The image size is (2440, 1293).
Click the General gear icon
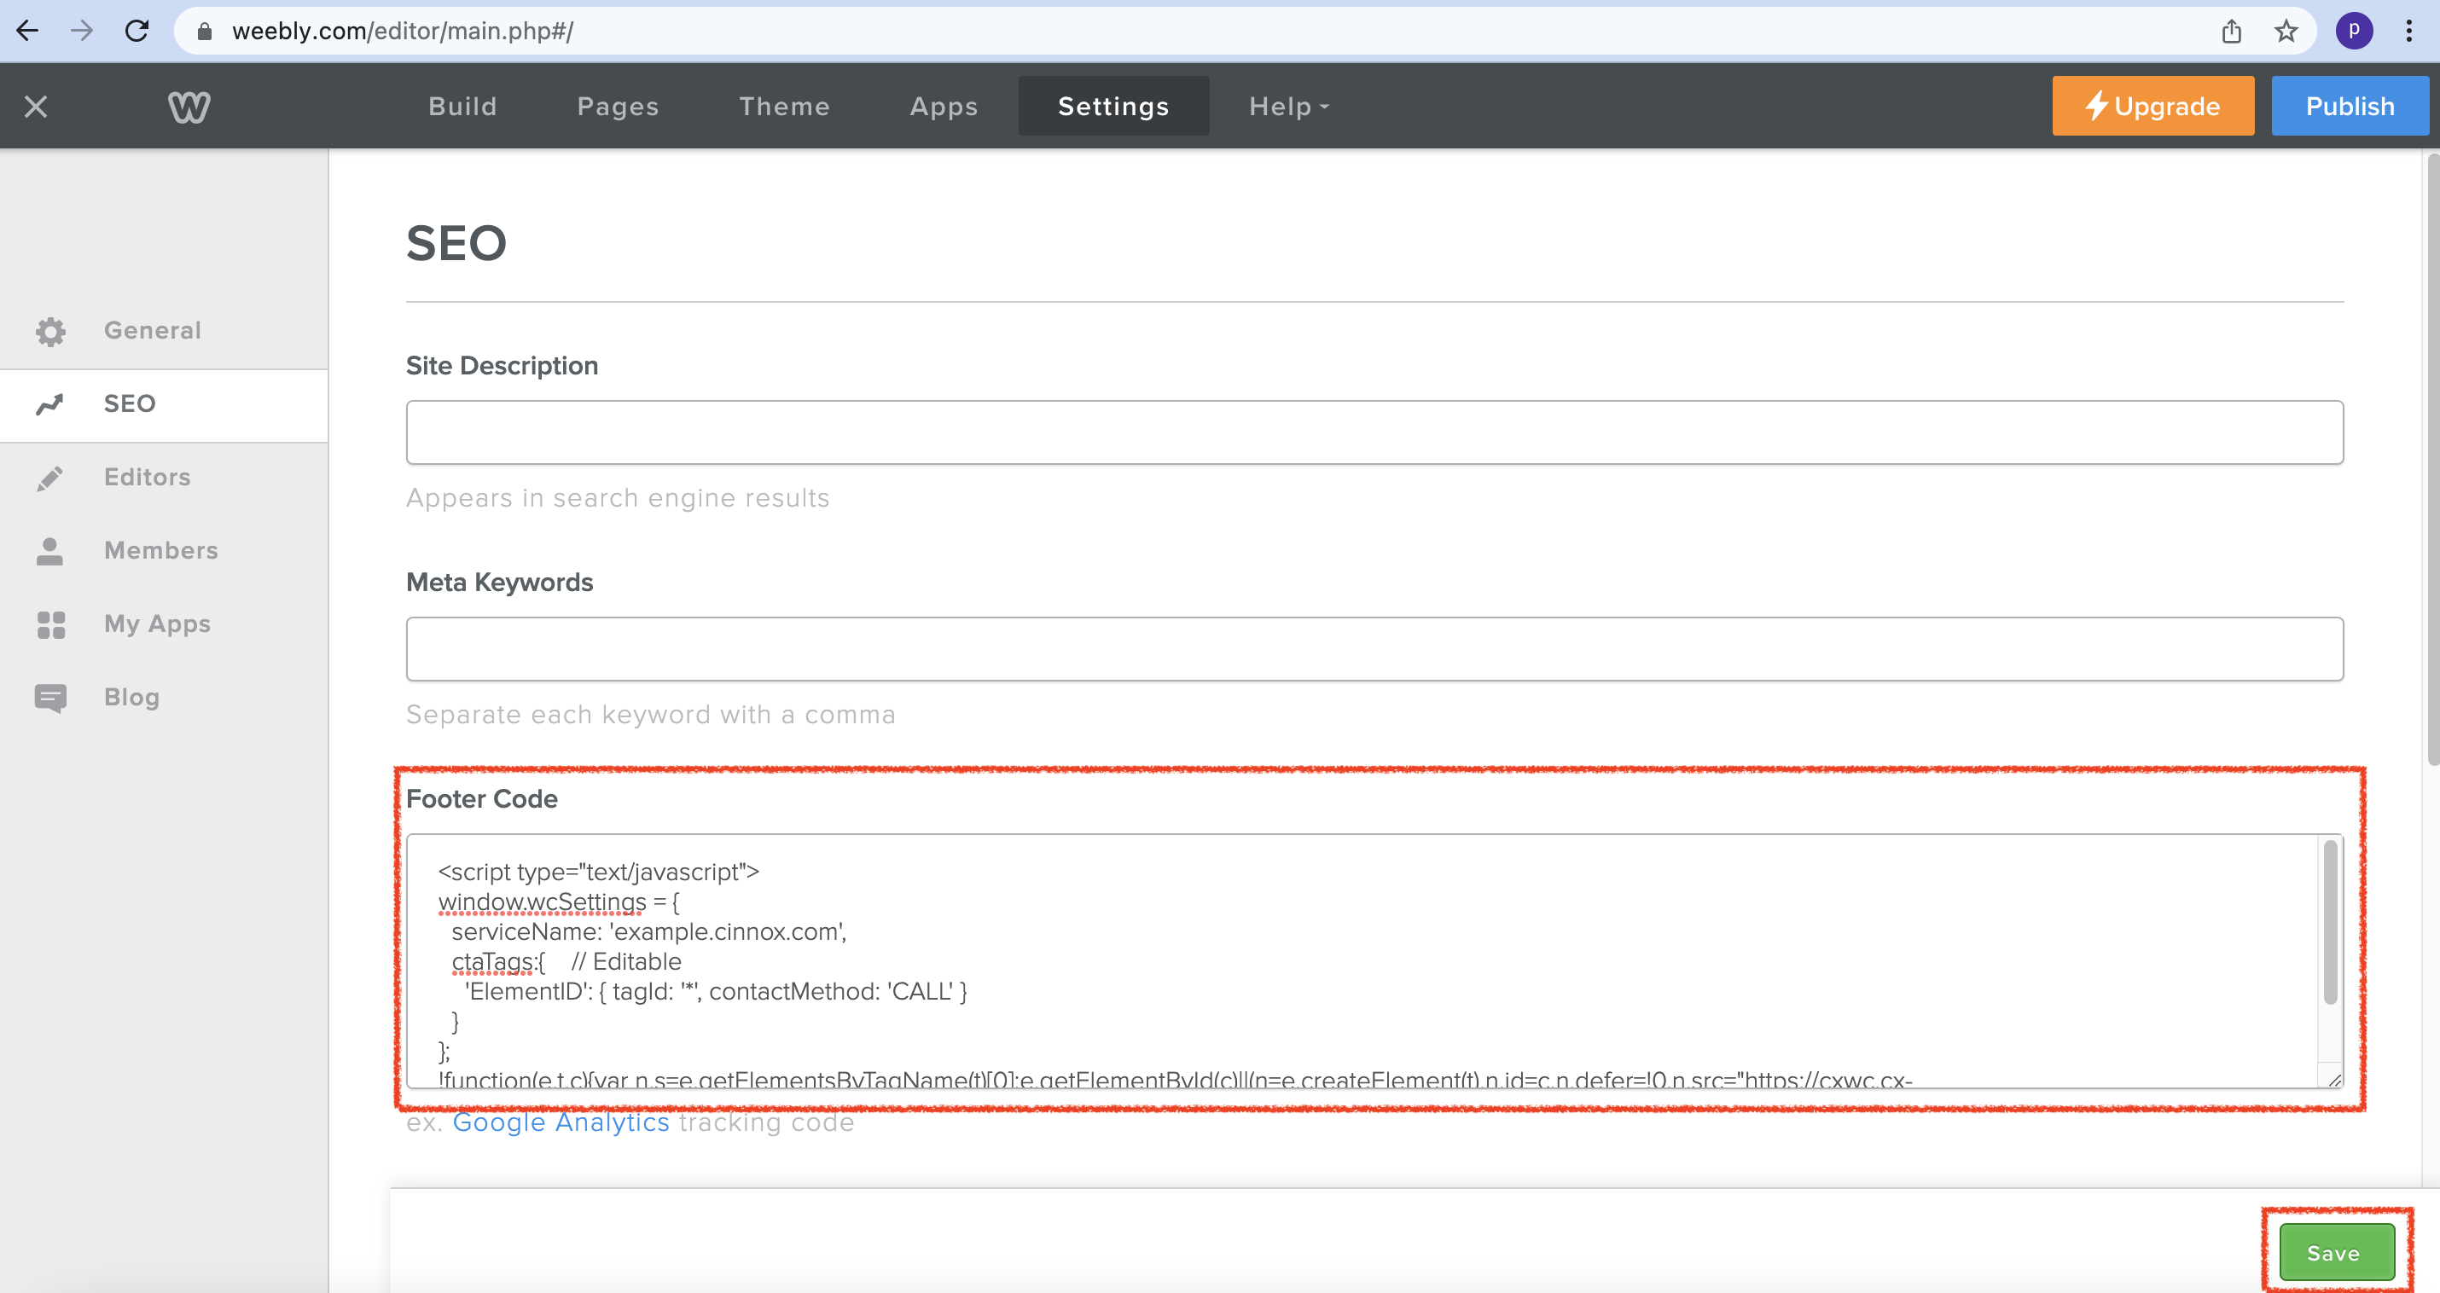coord(50,331)
